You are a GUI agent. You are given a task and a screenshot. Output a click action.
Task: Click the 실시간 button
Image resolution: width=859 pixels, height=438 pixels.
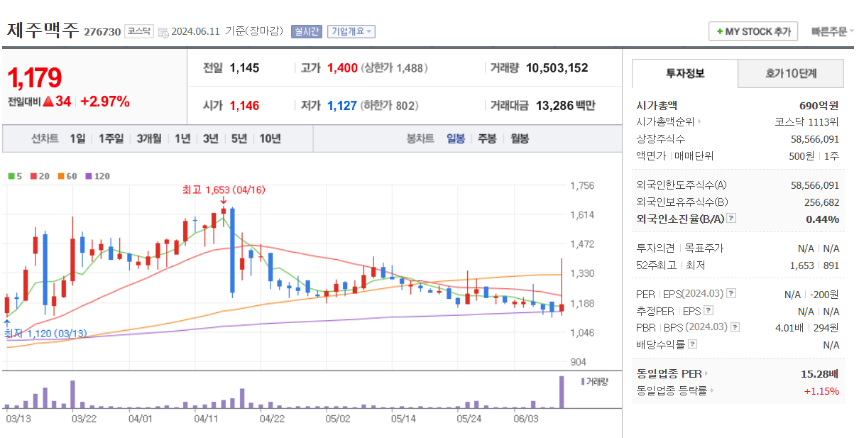tap(307, 31)
